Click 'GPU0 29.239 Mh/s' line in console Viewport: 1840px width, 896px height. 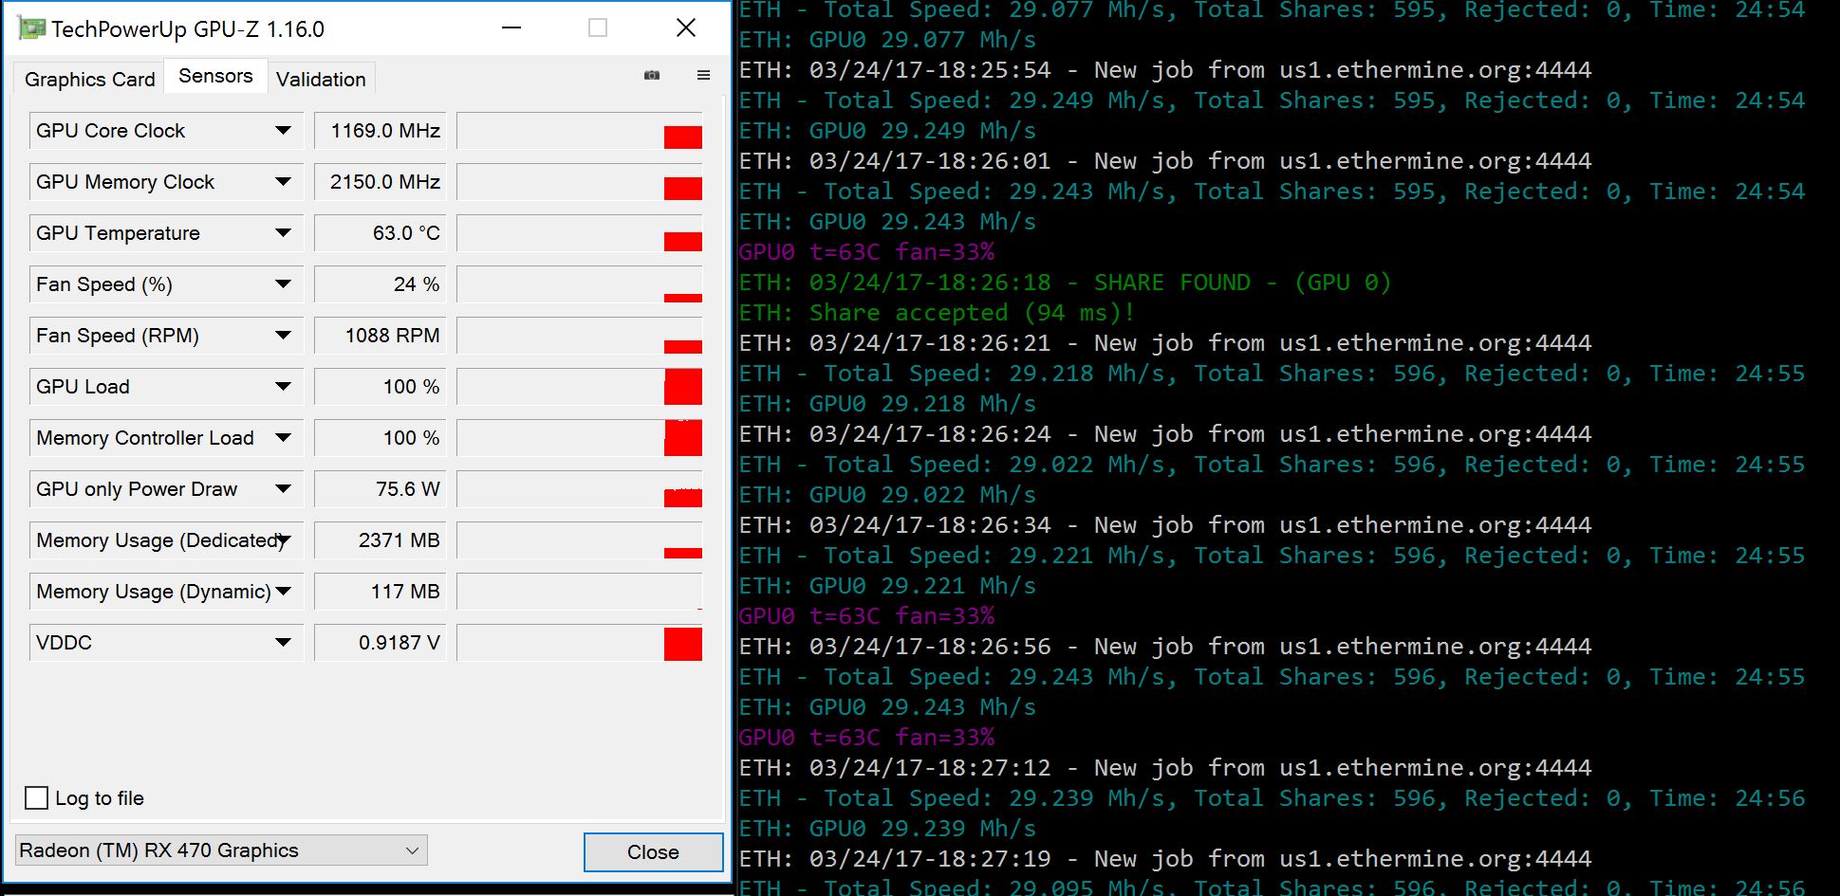click(x=887, y=829)
